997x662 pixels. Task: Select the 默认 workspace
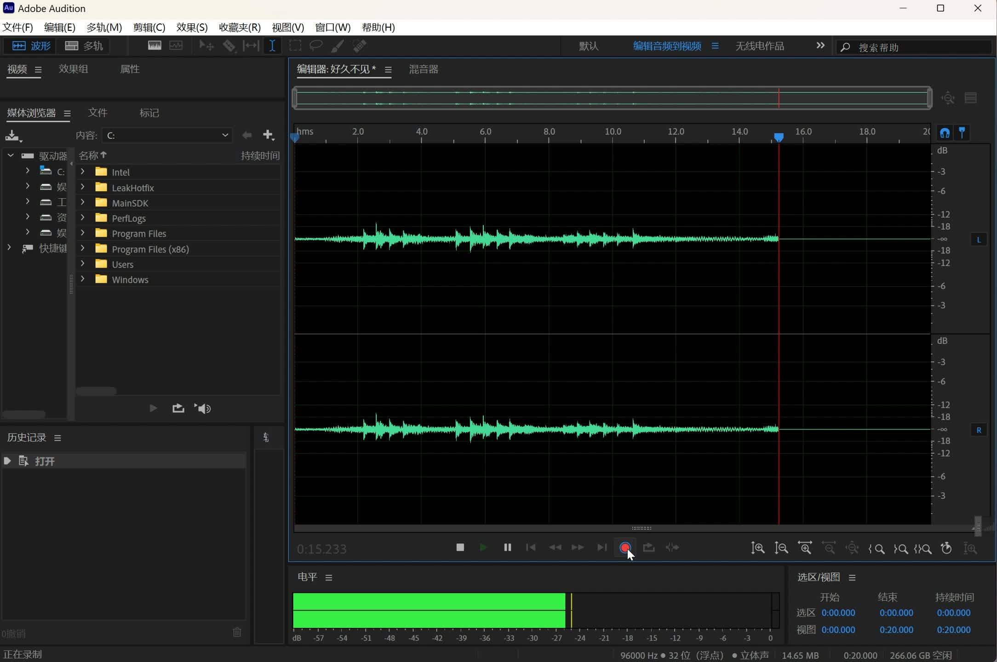click(x=589, y=46)
